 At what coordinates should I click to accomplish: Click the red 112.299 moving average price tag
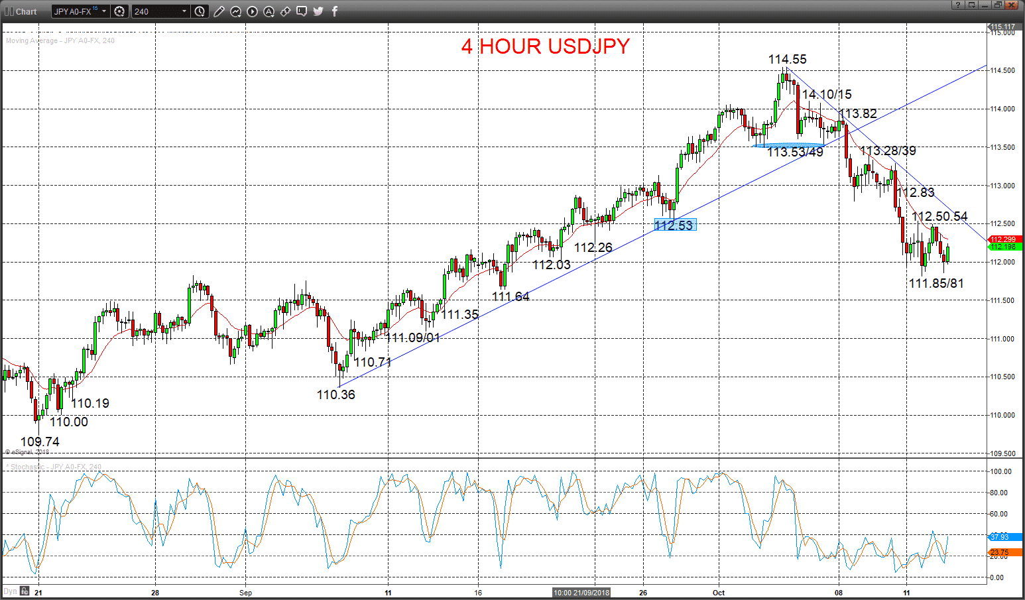coord(1004,239)
